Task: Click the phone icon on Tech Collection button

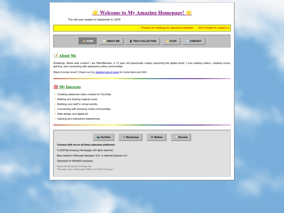Action: click(x=131, y=42)
